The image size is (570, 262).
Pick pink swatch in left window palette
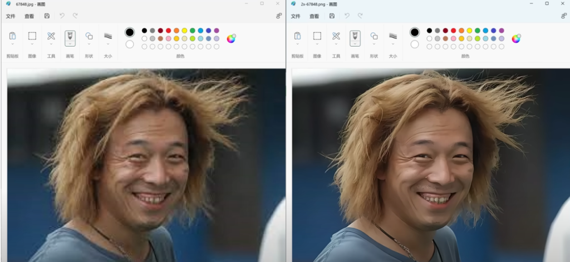[x=168, y=38]
